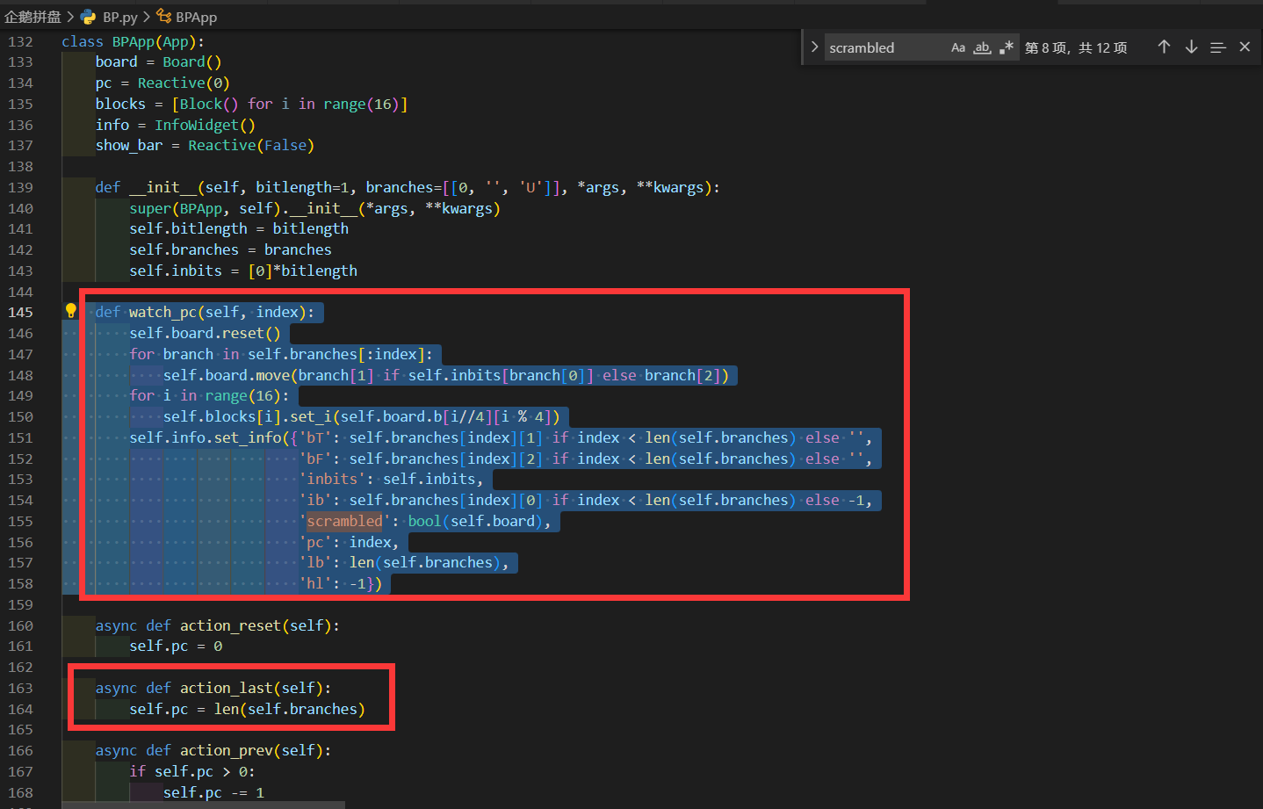Click the horizontal scrollbar at editor bottom

(203, 805)
